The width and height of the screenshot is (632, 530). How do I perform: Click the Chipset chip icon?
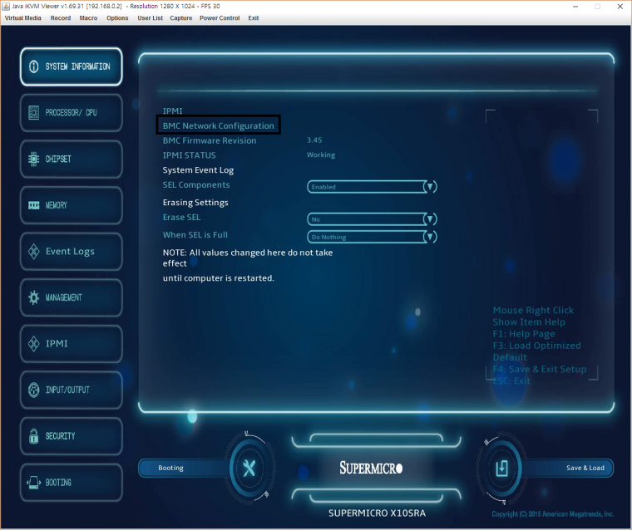[34, 159]
